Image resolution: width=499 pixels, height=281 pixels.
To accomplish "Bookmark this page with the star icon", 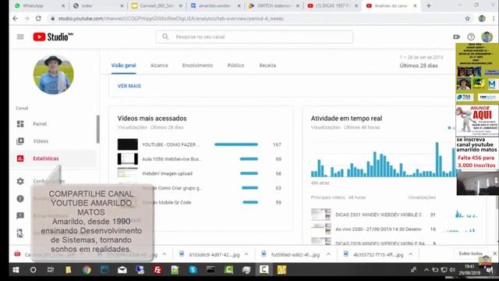I will (467, 19).
